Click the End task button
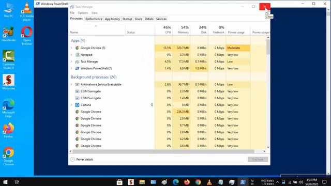 [258, 160]
